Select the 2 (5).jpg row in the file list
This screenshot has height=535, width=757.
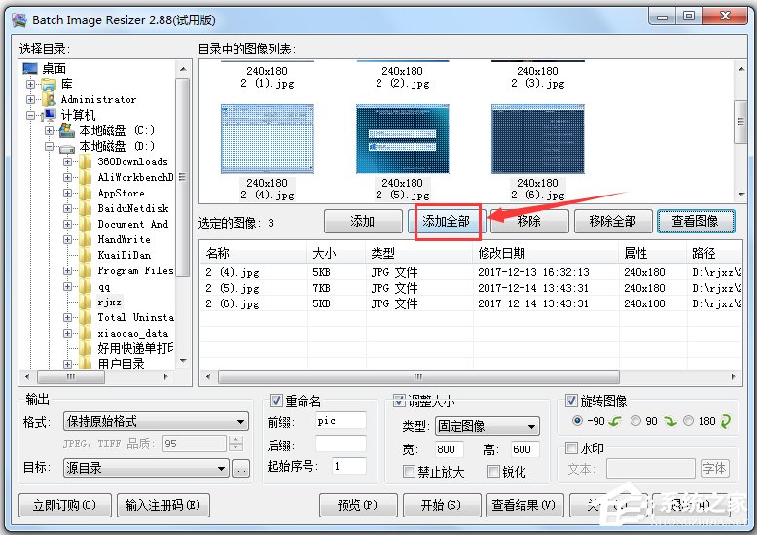[x=471, y=288]
